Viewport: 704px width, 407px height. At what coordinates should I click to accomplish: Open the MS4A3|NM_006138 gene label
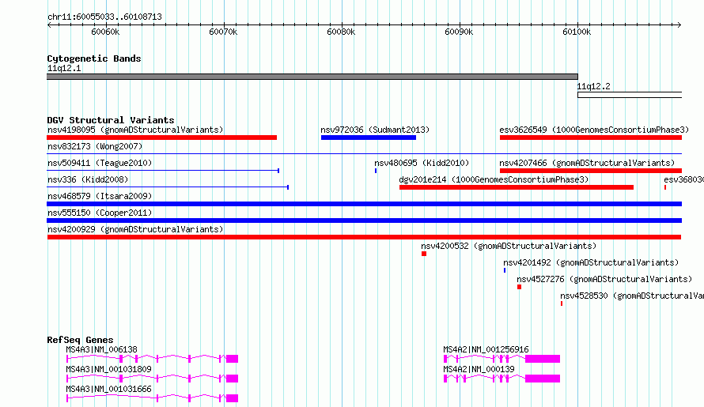101,349
